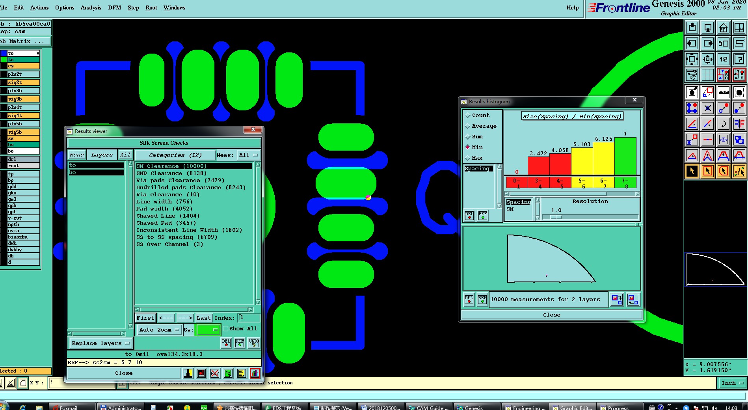Click the yellow notes icon in Results viewer
This screenshot has width=748, height=410.
242,373
